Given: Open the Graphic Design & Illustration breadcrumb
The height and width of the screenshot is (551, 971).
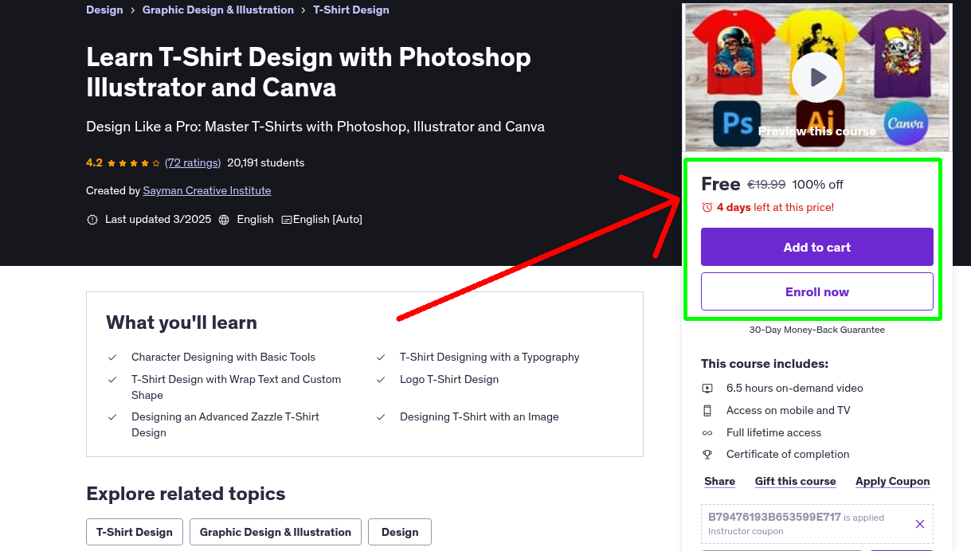Looking at the screenshot, I should coord(218,10).
